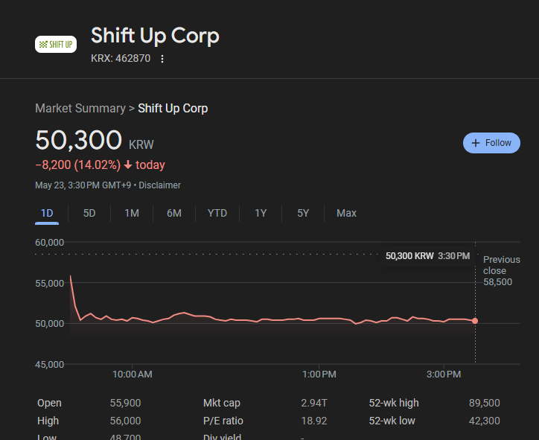Click the May 23, 3:30 PM GMT+9 timestamp
The image size is (539, 440).
coord(83,185)
